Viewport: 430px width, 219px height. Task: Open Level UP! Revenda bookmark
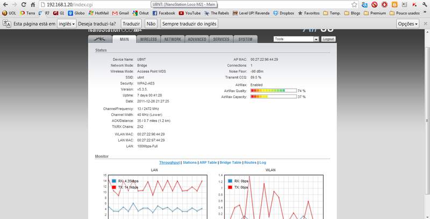[251, 13]
